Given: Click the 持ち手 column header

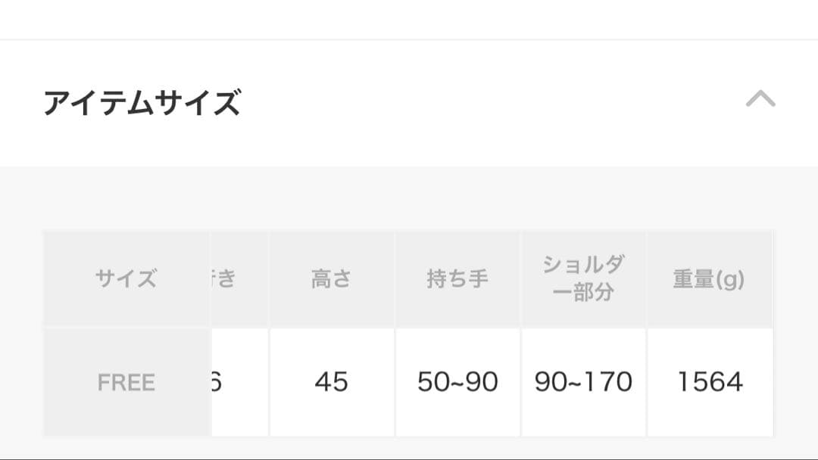Looking at the screenshot, I should tap(456, 278).
